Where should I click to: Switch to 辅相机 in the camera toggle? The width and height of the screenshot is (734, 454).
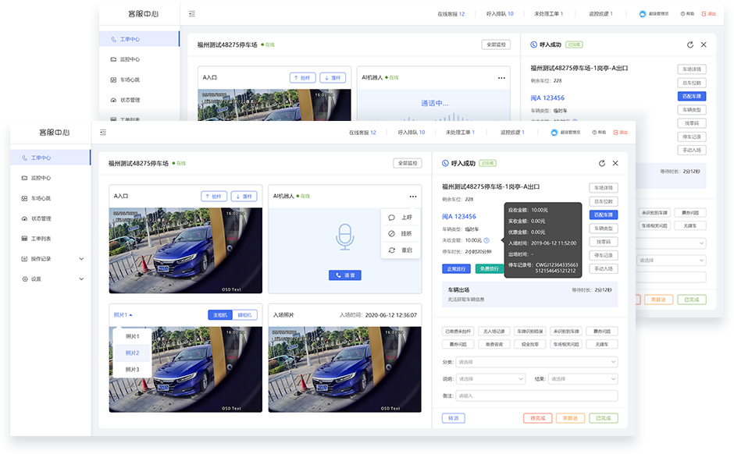(245, 315)
